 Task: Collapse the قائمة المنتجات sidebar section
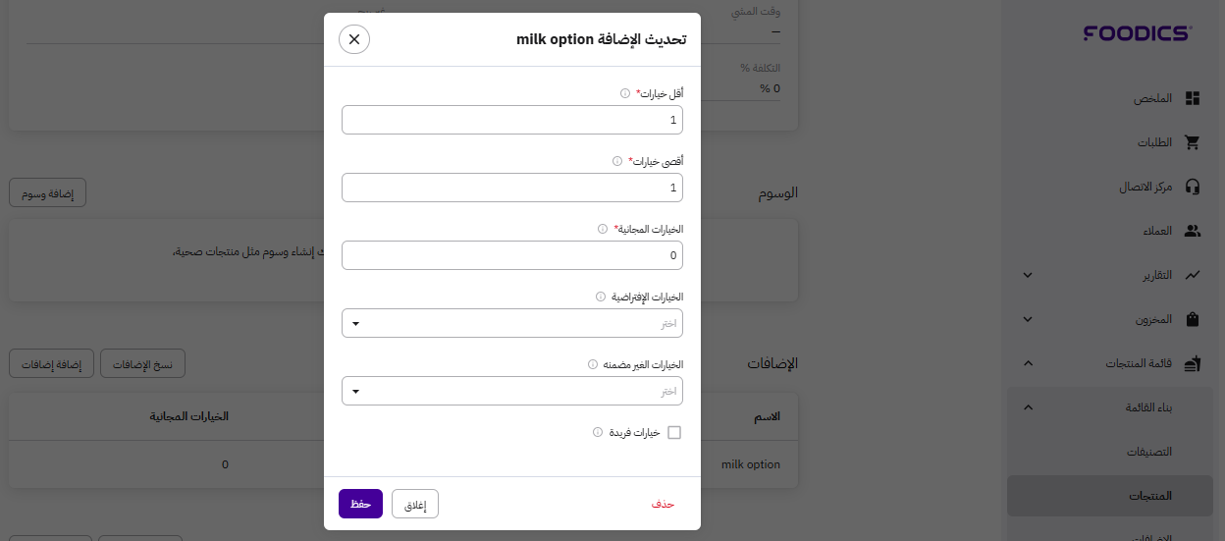1028,363
